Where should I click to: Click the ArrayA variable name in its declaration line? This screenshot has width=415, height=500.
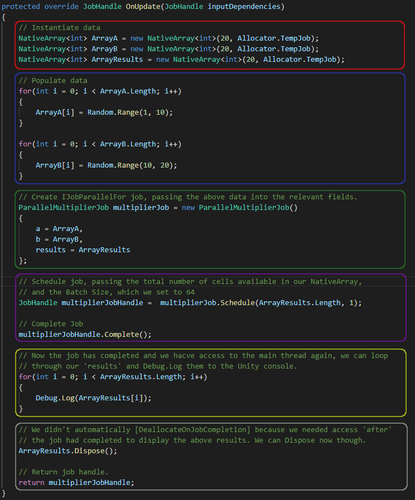(x=104, y=38)
